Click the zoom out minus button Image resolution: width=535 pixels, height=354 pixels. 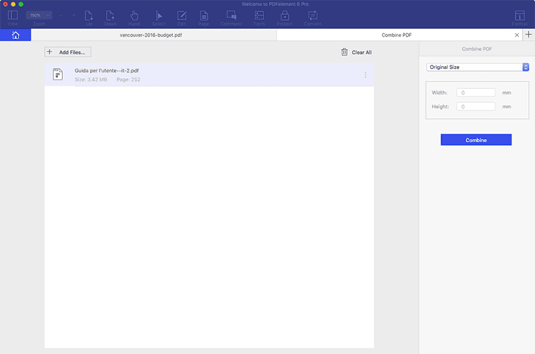coord(61,15)
